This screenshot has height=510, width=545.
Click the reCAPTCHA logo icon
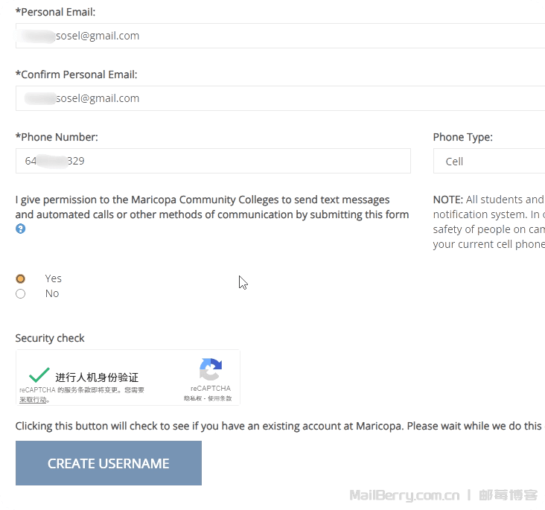click(x=211, y=370)
